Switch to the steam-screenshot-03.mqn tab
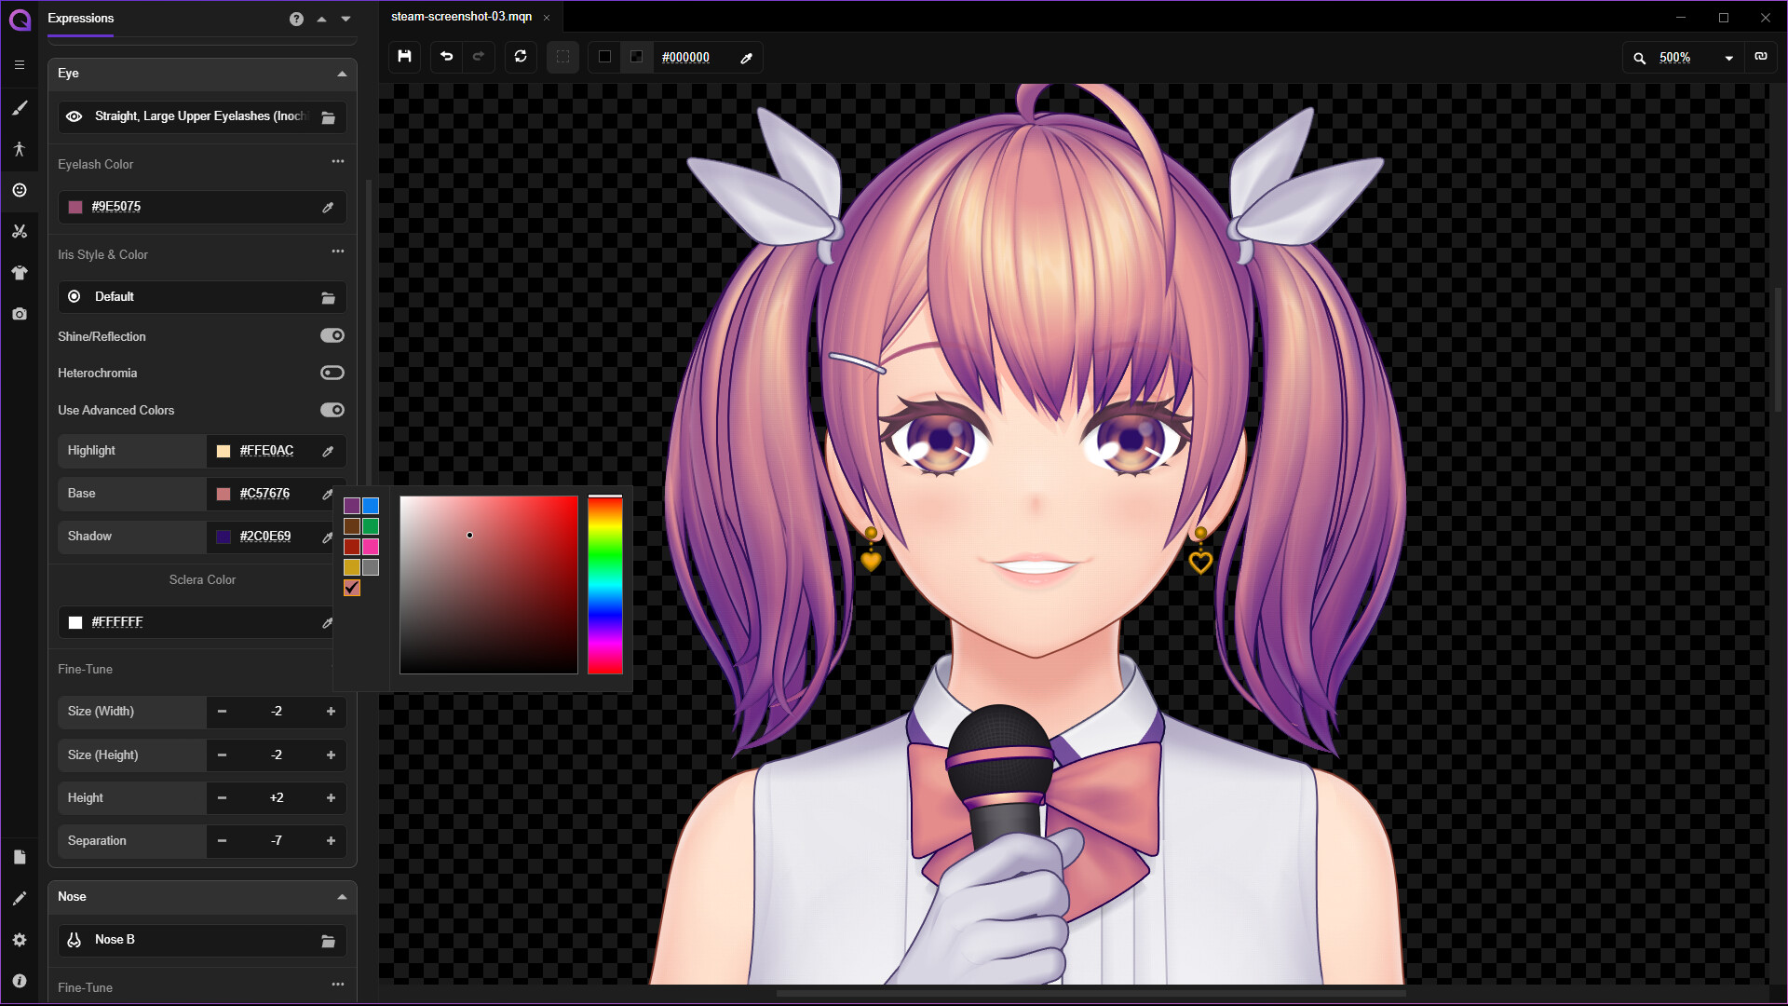Screen dimensions: 1788x1006 click(462, 16)
